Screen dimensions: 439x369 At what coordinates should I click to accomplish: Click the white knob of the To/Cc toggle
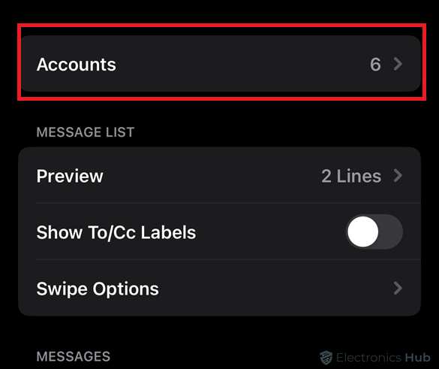tap(363, 231)
